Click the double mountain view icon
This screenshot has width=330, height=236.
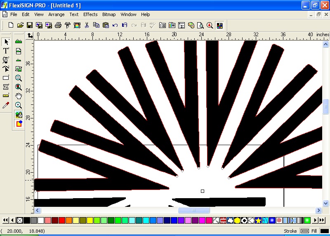pyautogui.click(x=19, y=42)
